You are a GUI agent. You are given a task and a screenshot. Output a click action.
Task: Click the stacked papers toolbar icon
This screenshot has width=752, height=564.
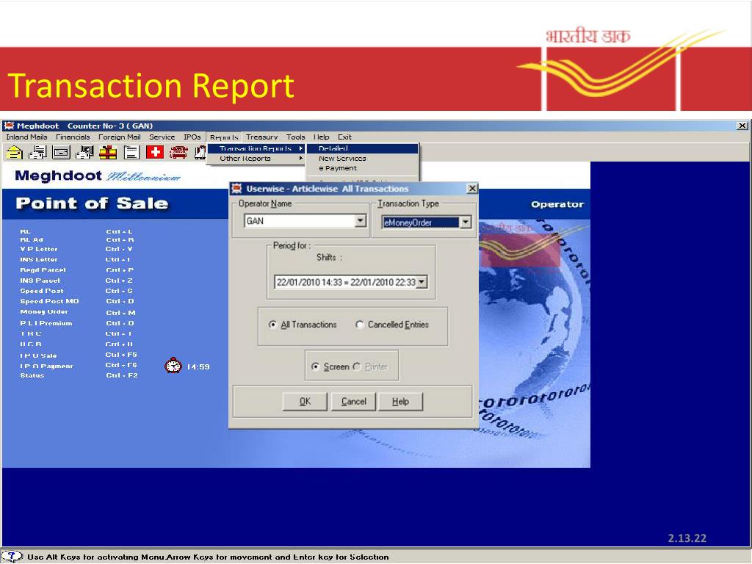38,153
